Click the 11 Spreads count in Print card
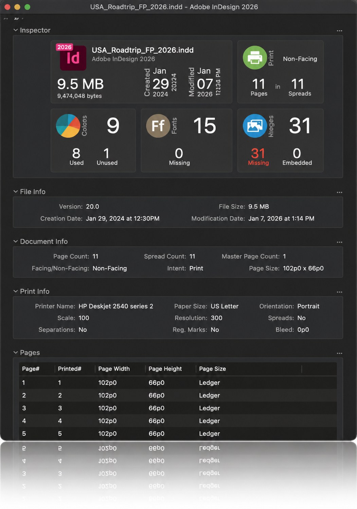The width and height of the screenshot is (357, 509). (300, 87)
